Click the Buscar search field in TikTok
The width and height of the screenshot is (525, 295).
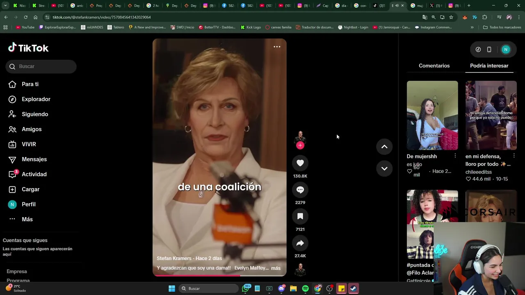click(x=41, y=66)
